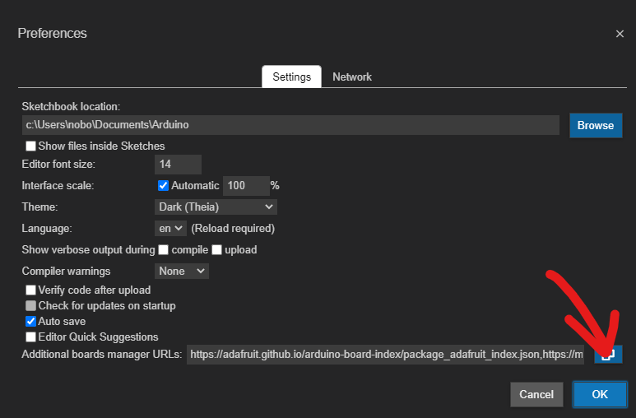
Task: Expand the Language dropdown
Action: coord(171,229)
